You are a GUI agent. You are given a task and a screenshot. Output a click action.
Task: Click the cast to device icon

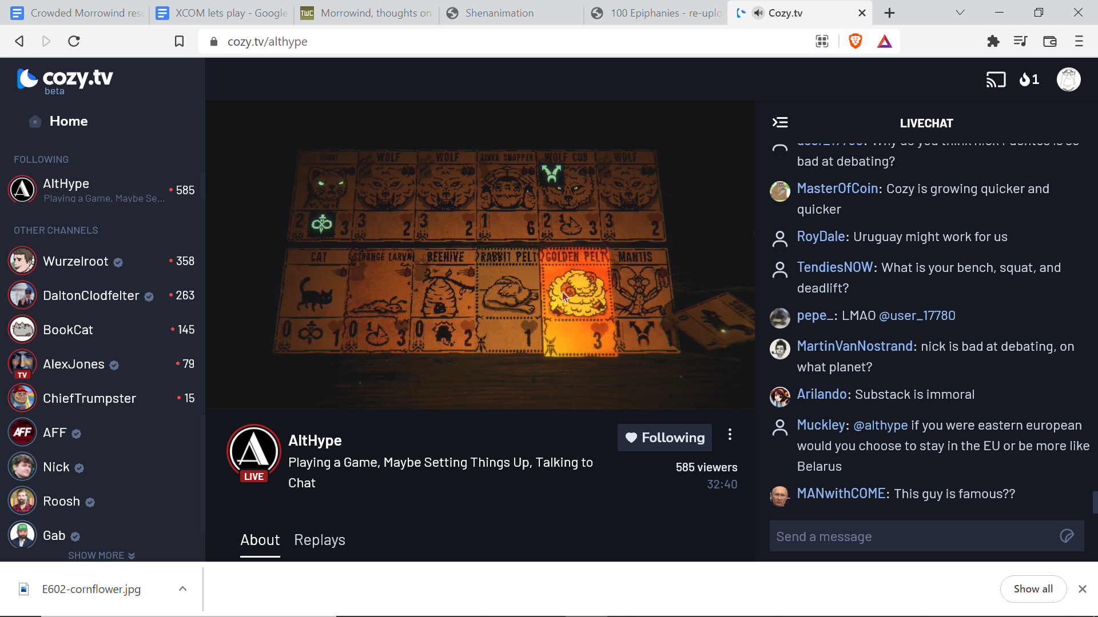pos(996,79)
